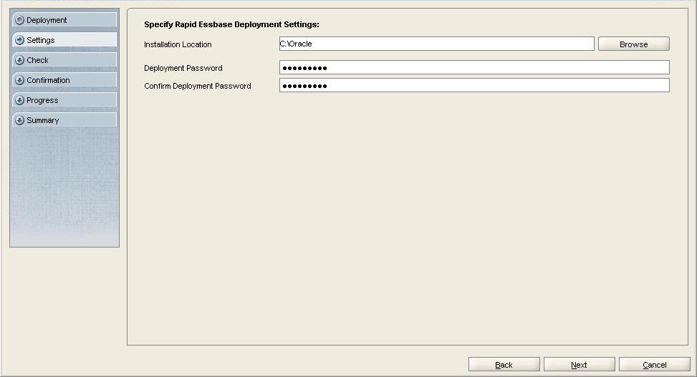The height and width of the screenshot is (377, 697).
Task: Click the Settings step arrow icon
Action: point(19,40)
